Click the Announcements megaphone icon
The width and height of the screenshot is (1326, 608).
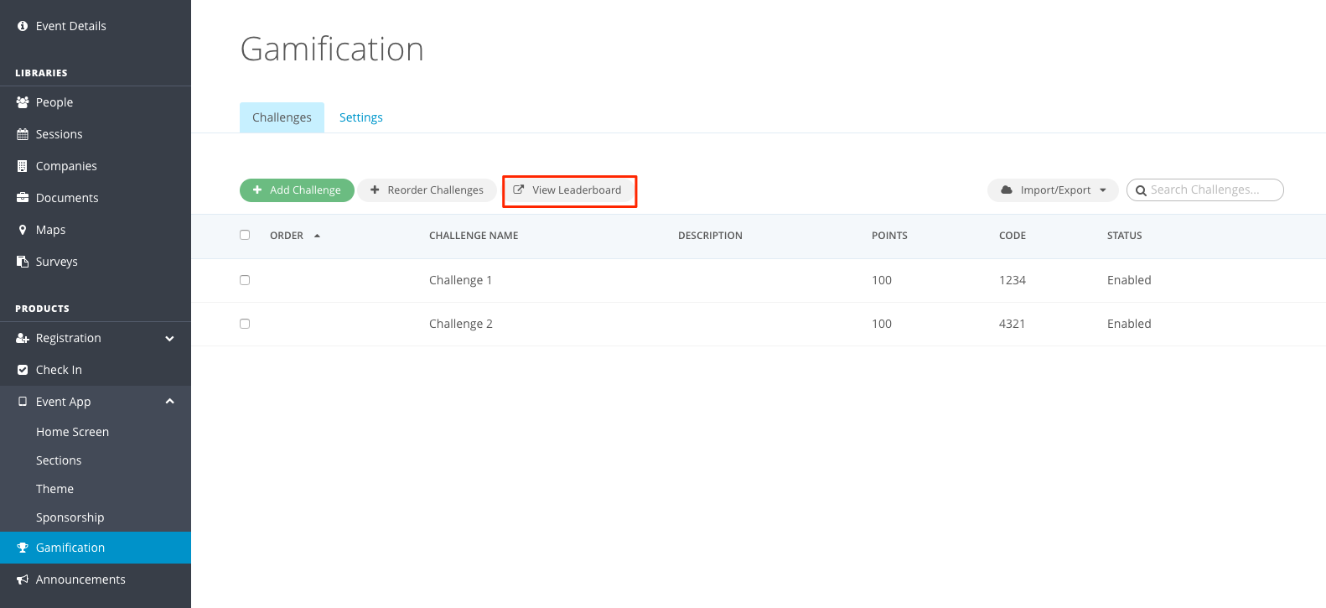23,579
